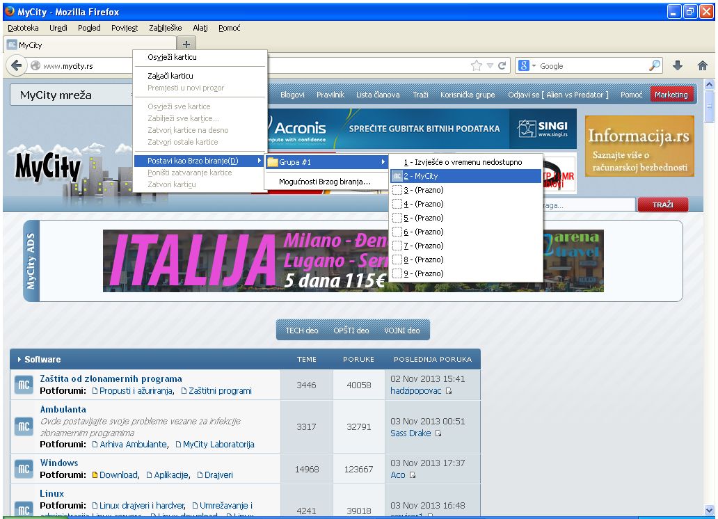This screenshot has height=519, width=718.
Task: Click the red TRAŽI search button
Action: click(662, 205)
